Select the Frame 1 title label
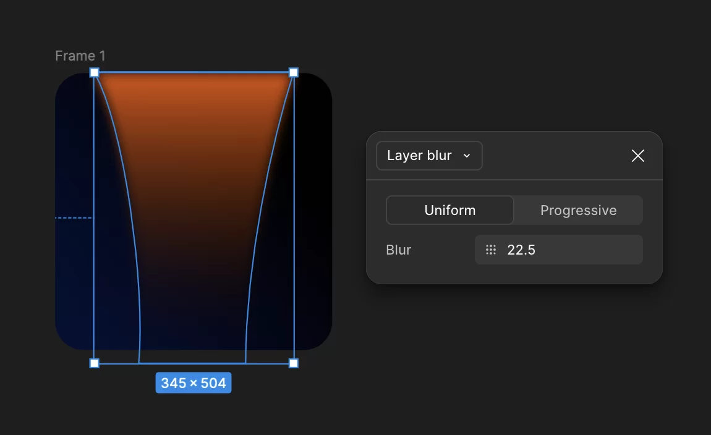 tap(80, 56)
